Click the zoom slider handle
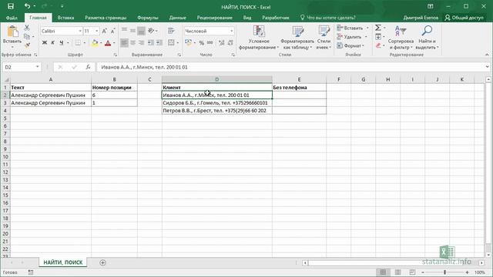493x277 pixels. (x=445, y=272)
